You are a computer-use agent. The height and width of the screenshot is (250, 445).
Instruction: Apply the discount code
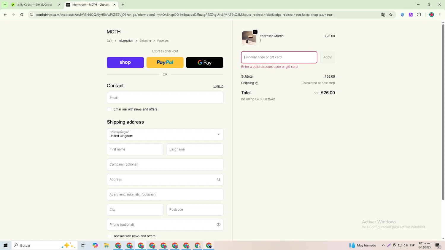(x=328, y=57)
